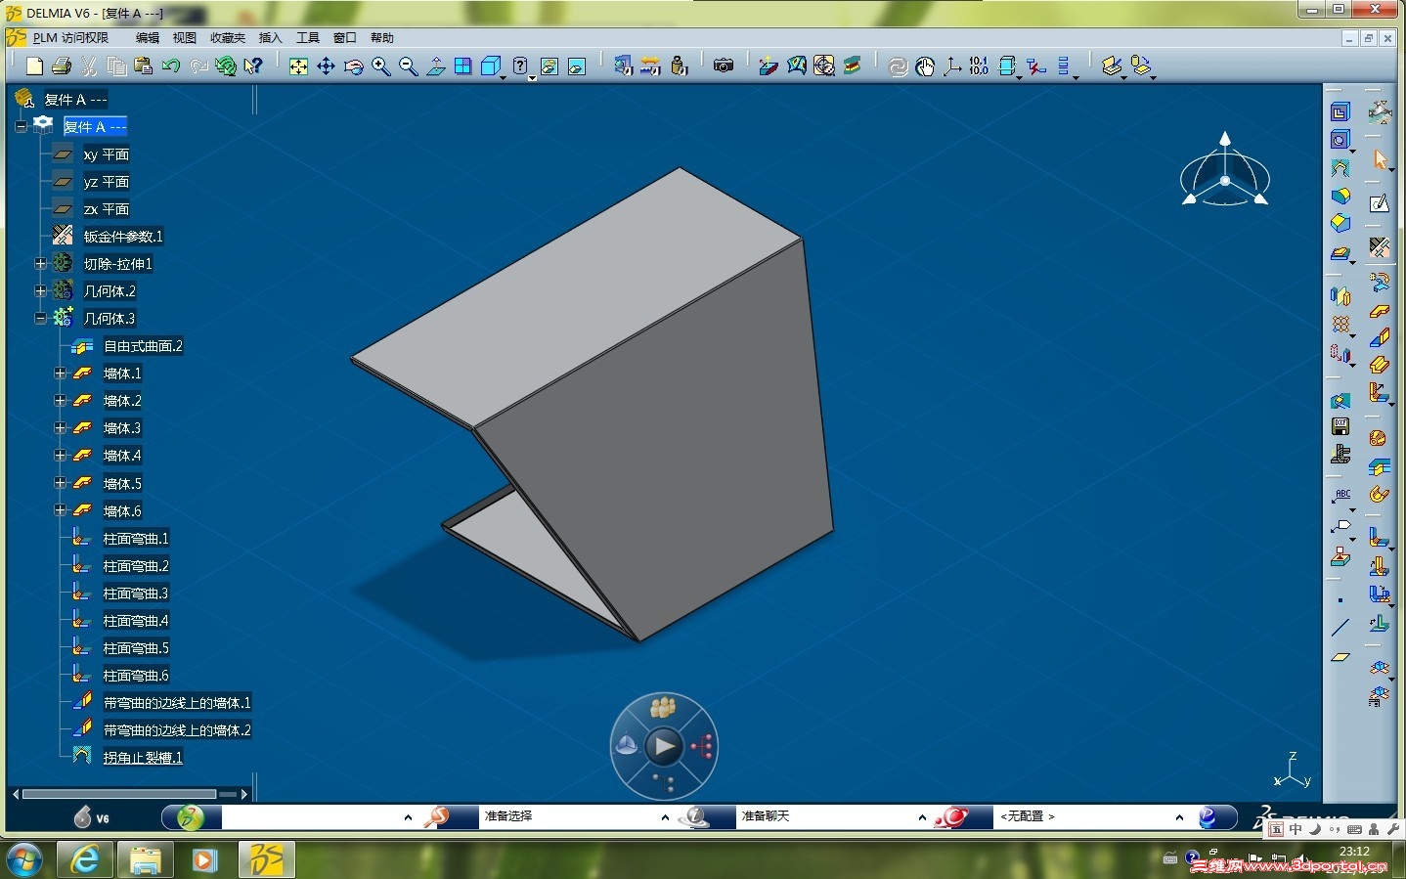Select 自由式曲面.2 in the tree
The width and height of the screenshot is (1406, 879).
pyautogui.click(x=143, y=346)
